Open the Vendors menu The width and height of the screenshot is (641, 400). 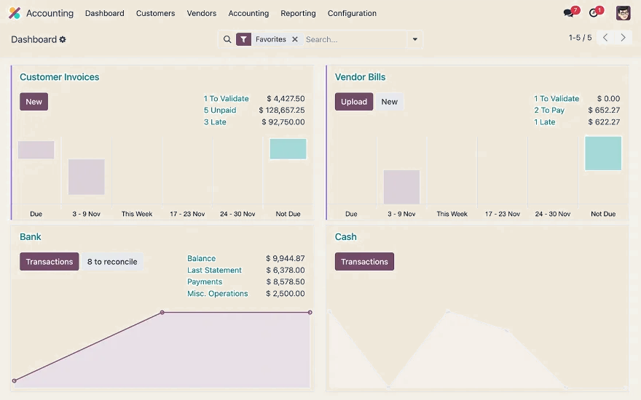(x=202, y=13)
